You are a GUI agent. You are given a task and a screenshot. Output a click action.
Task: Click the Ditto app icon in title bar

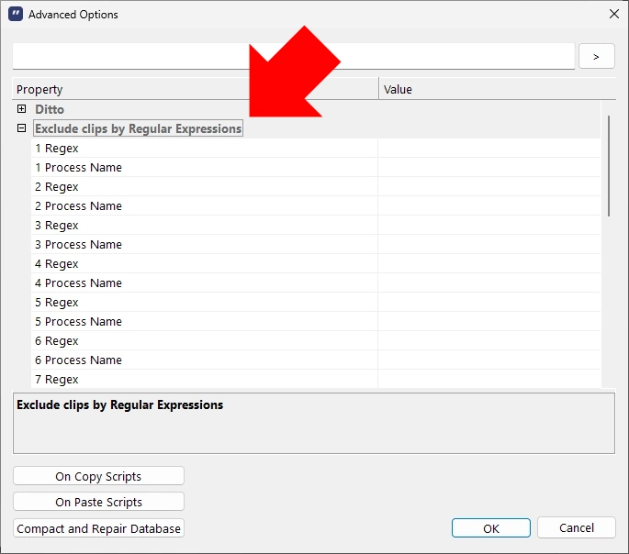[x=16, y=15]
